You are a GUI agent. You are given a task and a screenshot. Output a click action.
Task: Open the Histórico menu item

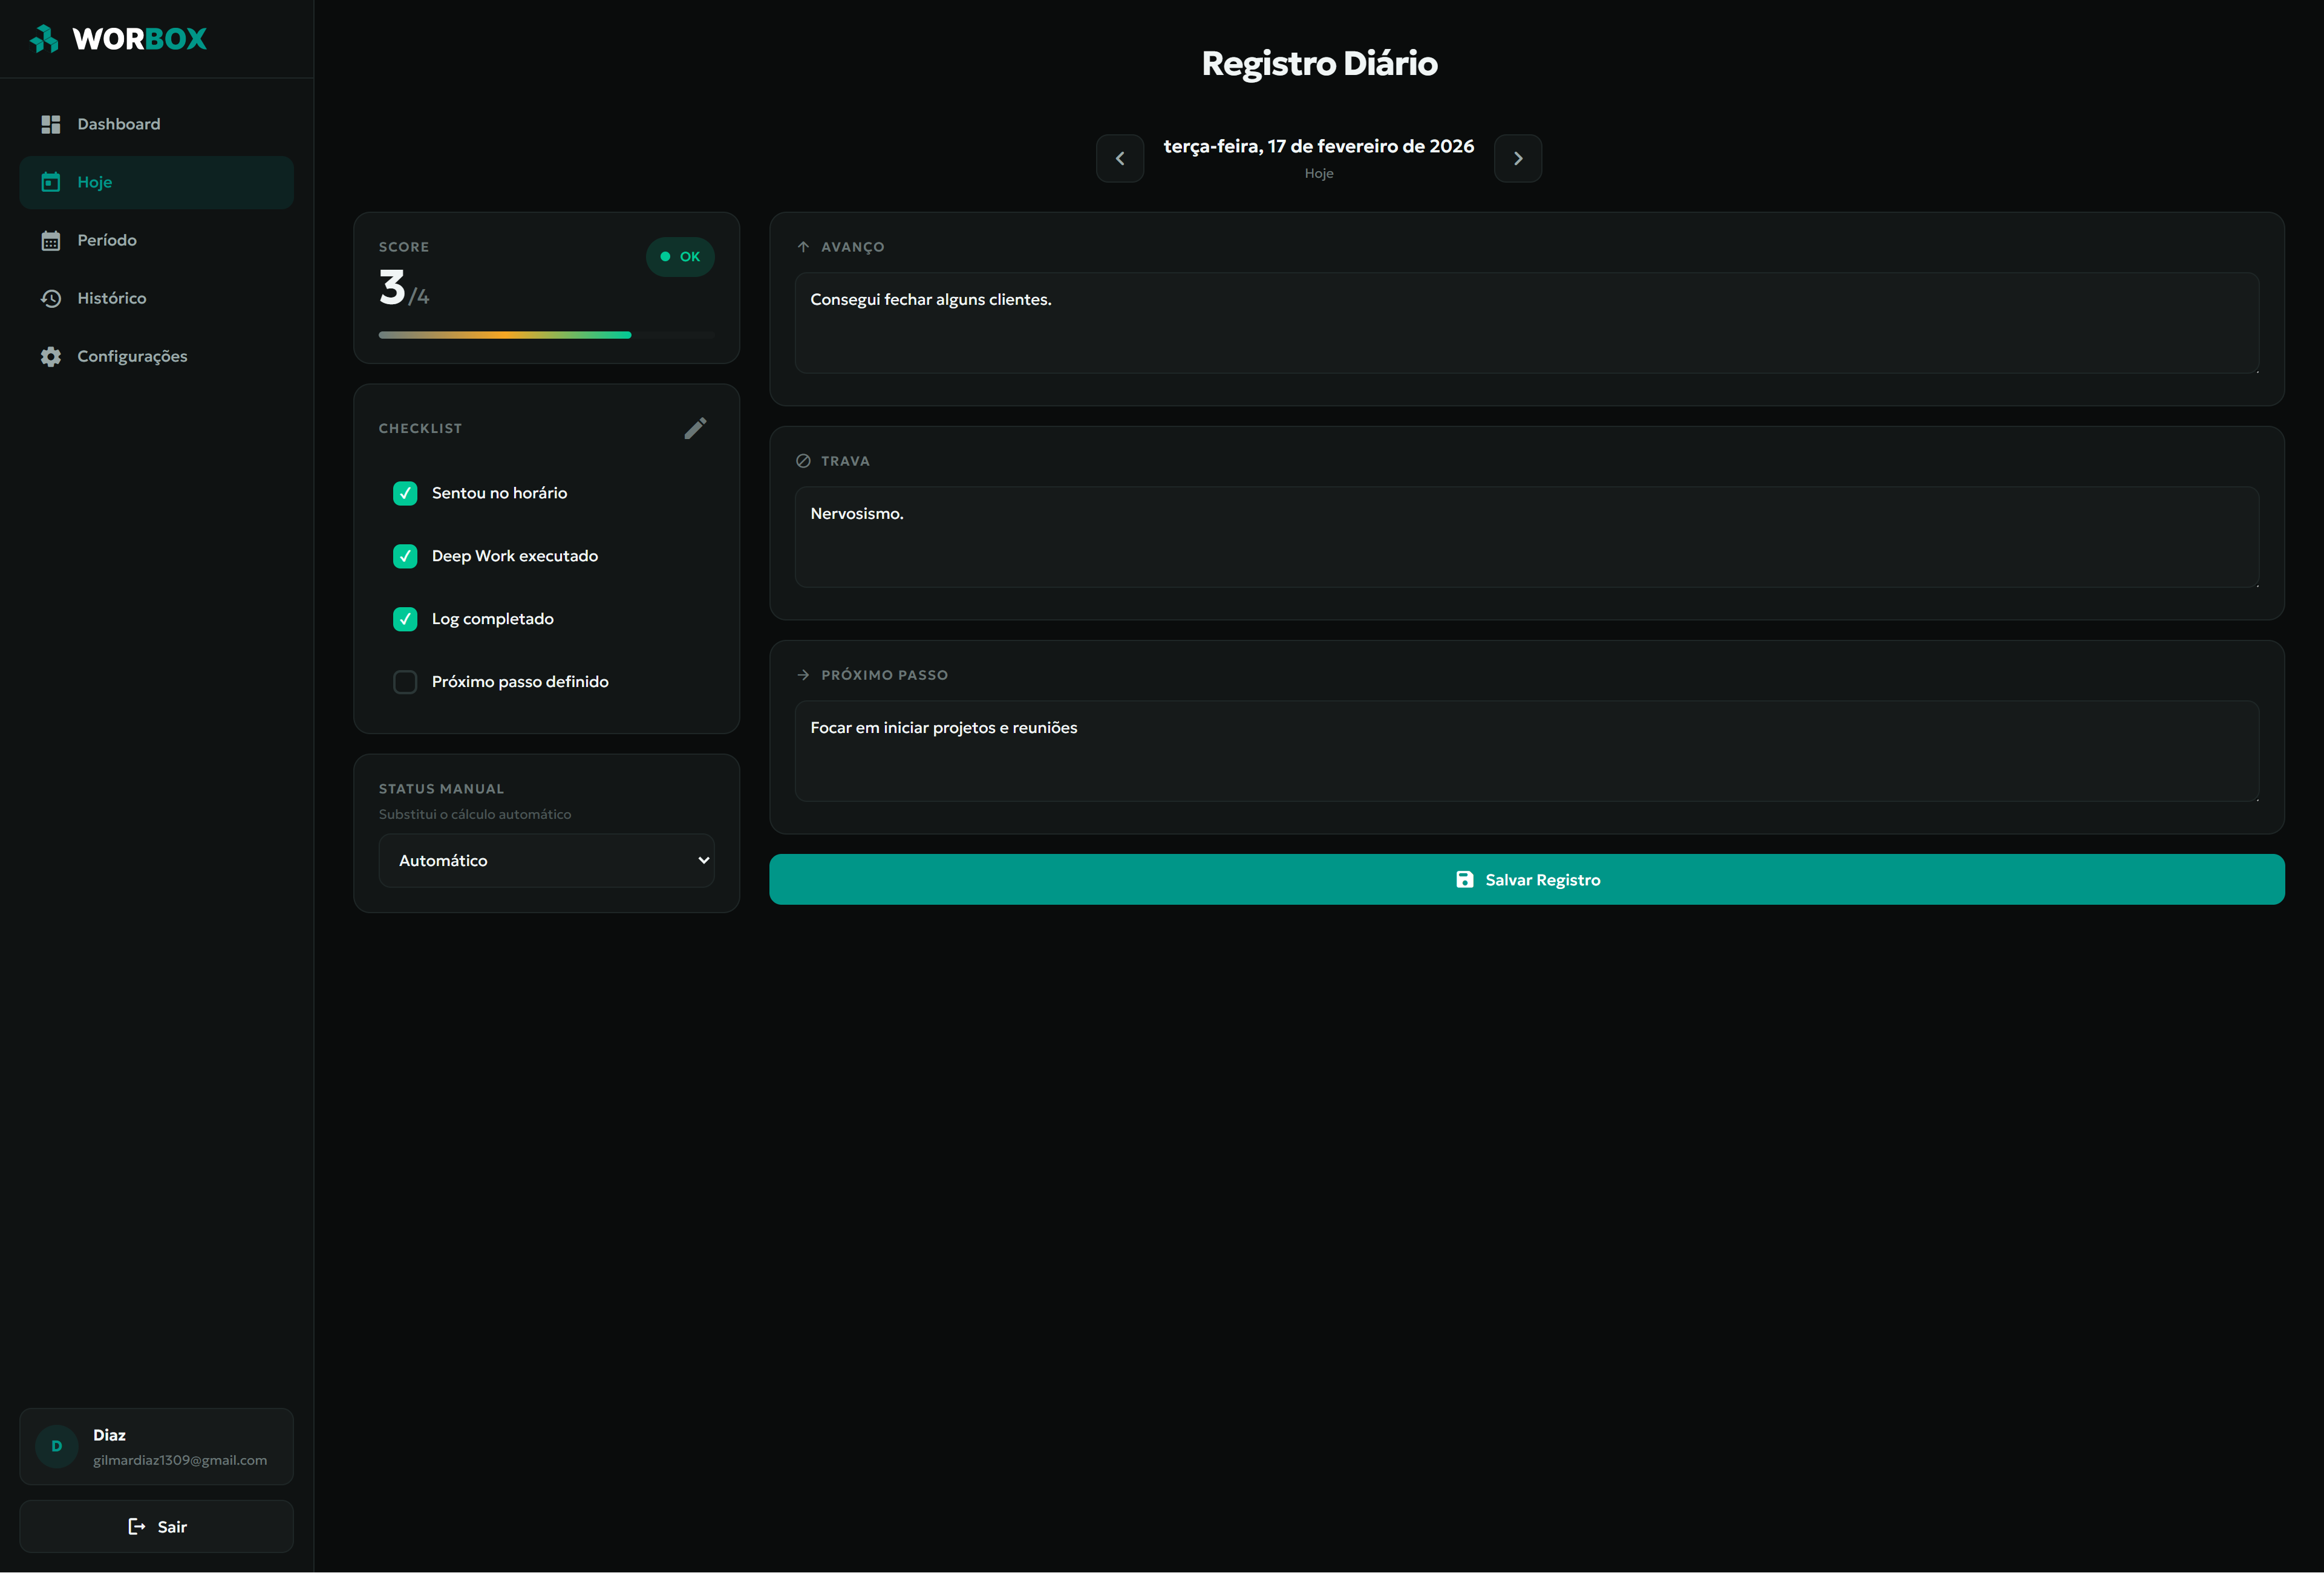point(112,298)
